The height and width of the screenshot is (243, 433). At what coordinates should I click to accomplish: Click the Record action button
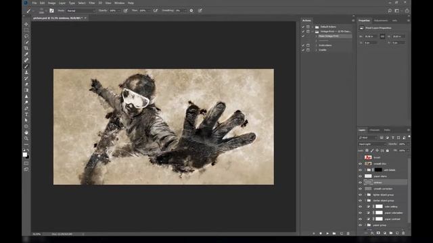(x=321, y=234)
